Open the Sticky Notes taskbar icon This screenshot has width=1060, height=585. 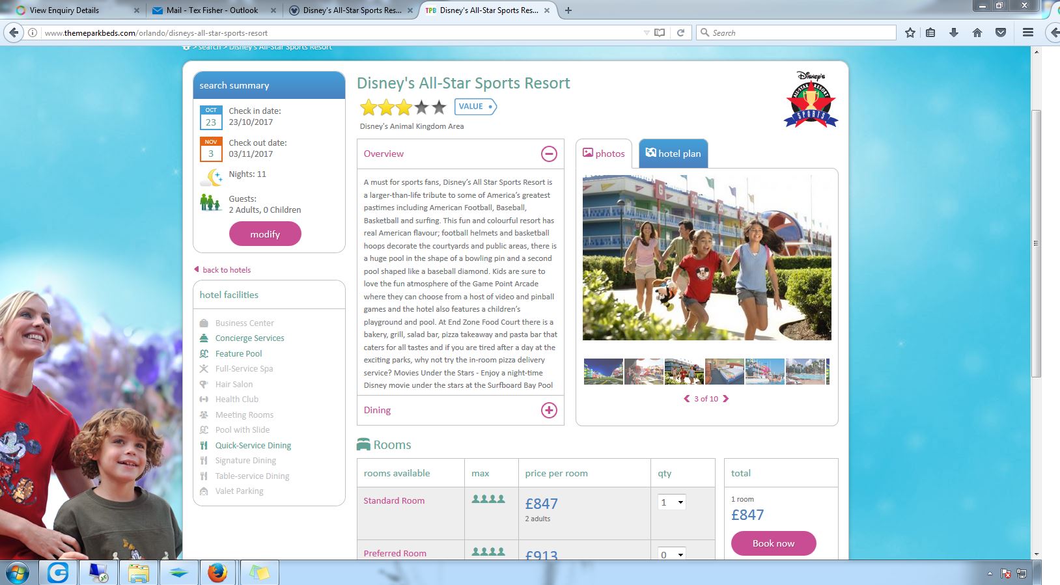click(x=259, y=573)
